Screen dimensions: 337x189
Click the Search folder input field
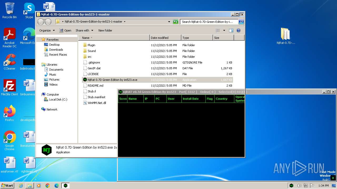tap(209, 22)
